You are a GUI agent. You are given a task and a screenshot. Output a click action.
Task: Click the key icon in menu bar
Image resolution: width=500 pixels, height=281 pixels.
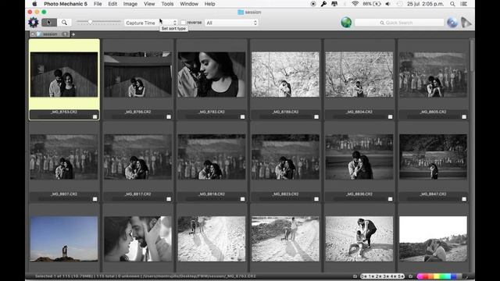click(x=323, y=4)
